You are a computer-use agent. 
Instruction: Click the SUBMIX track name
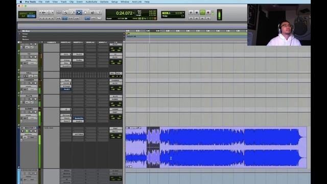point(29,109)
